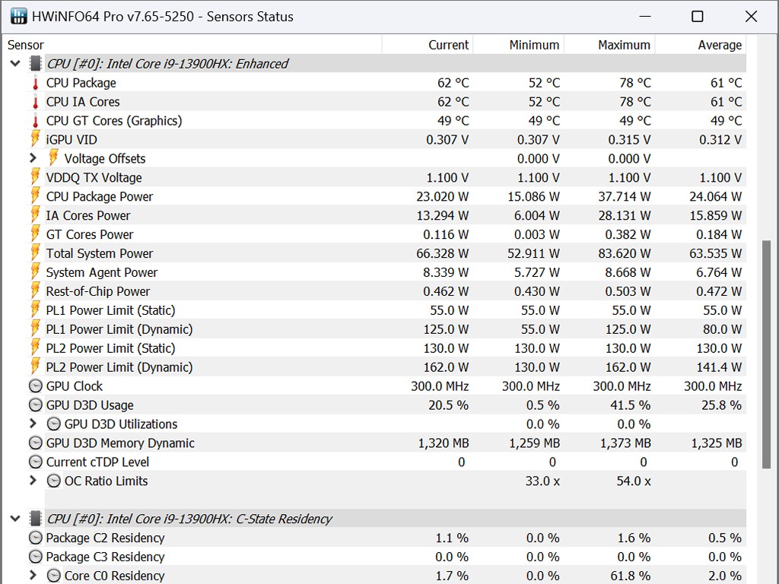Collapse the CPU Enhanced sensor group
The width and height of the screenshot is (779, 584).
pos(14,64)
